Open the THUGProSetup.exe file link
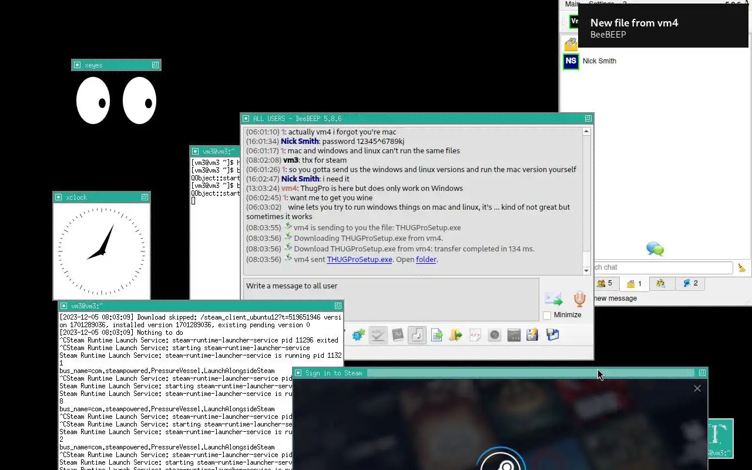752x470 pixels. [x=360, y=259]
